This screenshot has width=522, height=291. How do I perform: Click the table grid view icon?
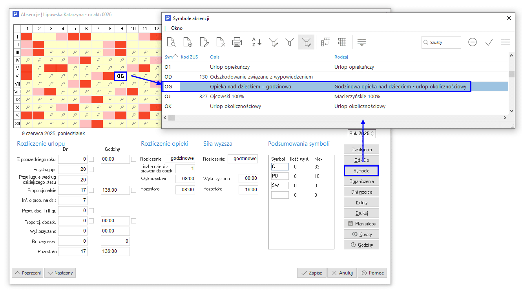point(342,42)
